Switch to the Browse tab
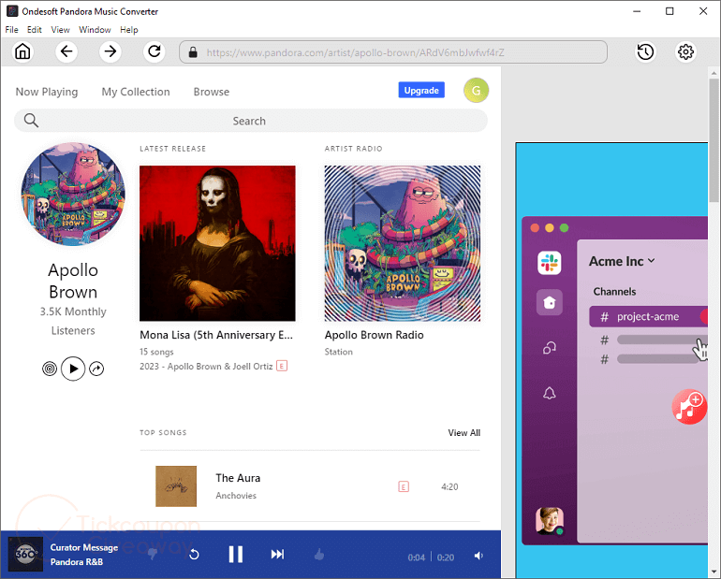Viewport: 721px width, 579px height. pos(211,92)
